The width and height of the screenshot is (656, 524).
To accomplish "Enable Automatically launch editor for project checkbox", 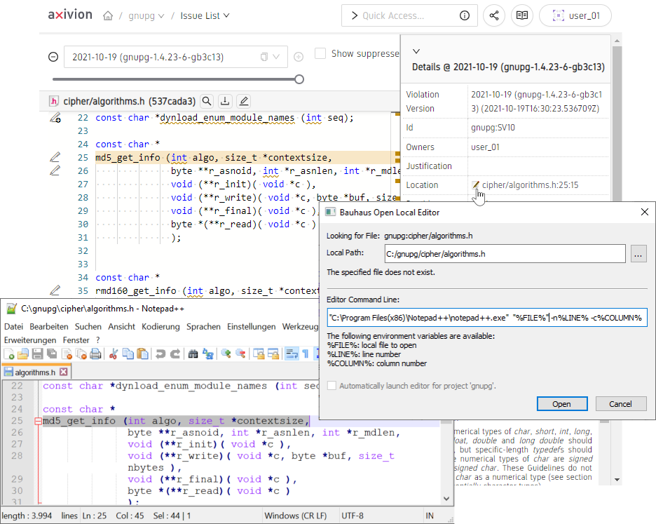I will tap(332, 386).
